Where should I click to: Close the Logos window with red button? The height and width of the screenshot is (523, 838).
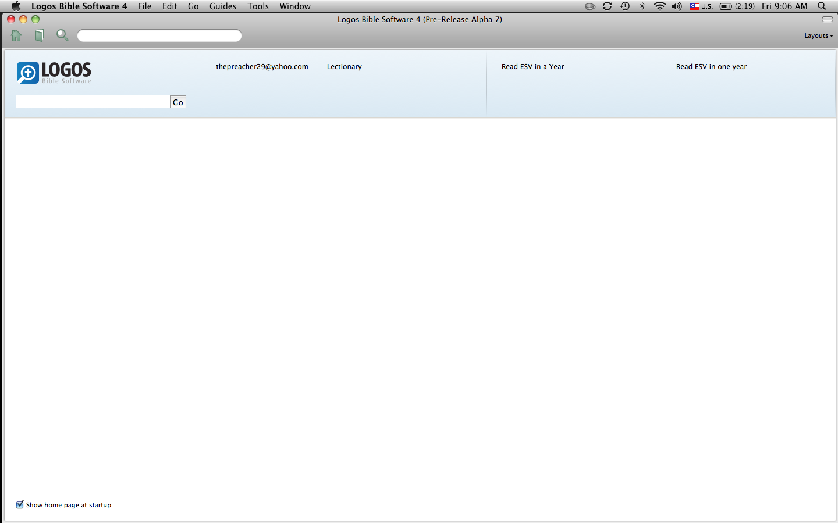click(x=11, y=19)
